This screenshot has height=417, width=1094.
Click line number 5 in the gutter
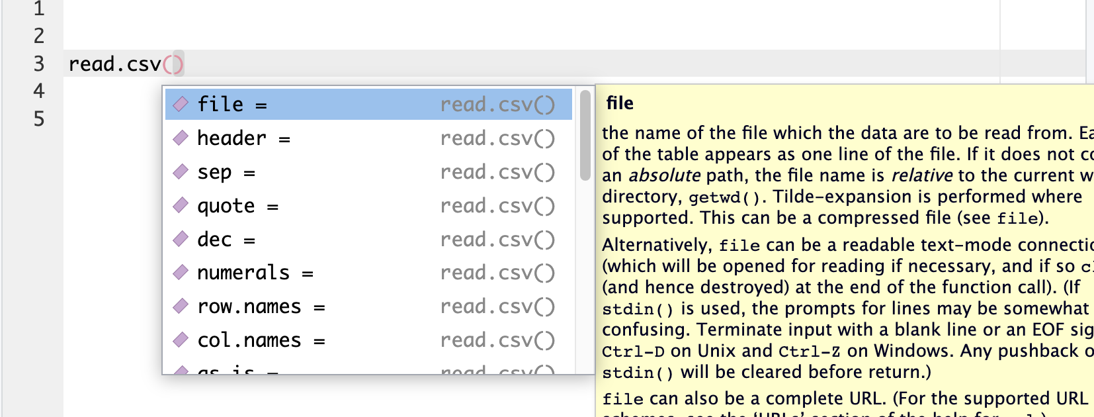tap(39, 118)
